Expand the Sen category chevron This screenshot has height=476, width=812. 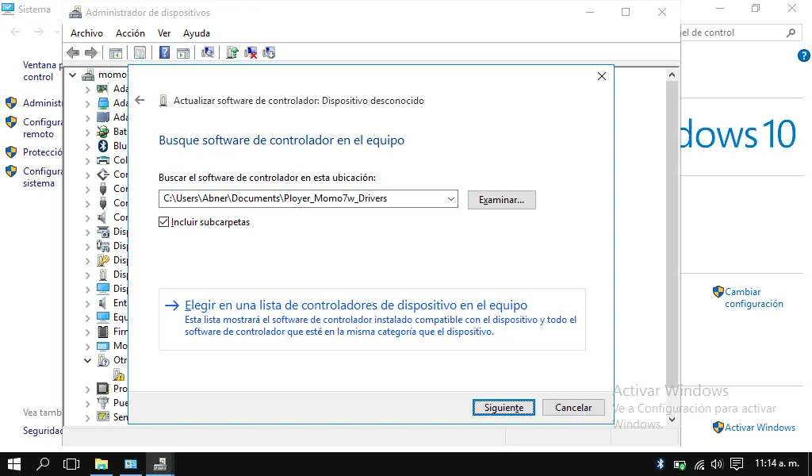tap(87, 417)
